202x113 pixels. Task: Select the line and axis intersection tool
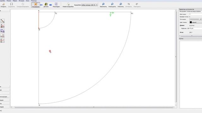pyautogui.click(x=3, y=40)
